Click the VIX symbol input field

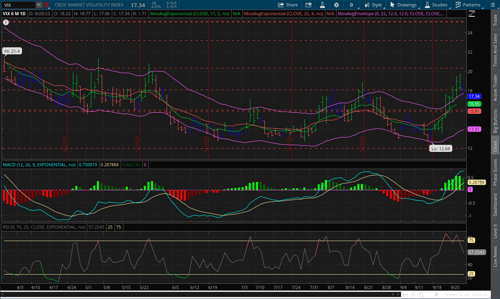tap(18, 5)
